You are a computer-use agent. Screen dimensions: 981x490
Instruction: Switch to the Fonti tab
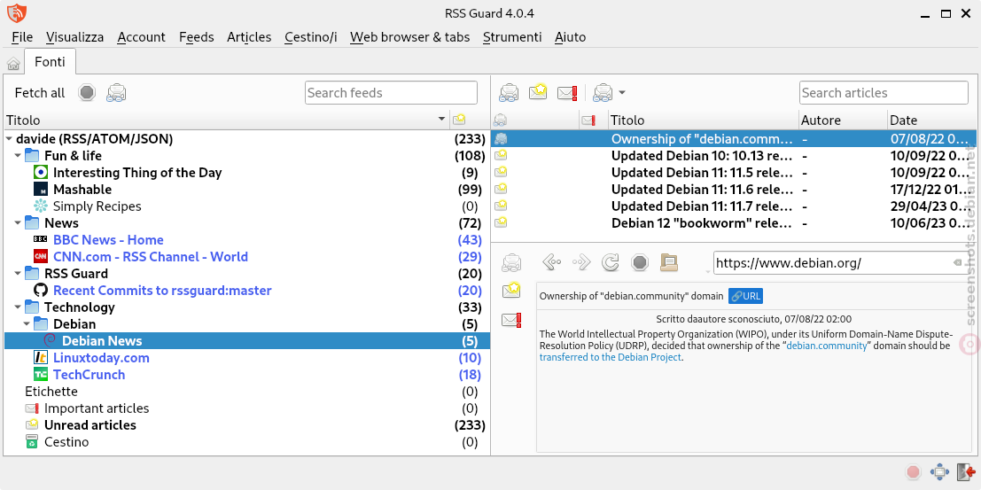point(50,61)
